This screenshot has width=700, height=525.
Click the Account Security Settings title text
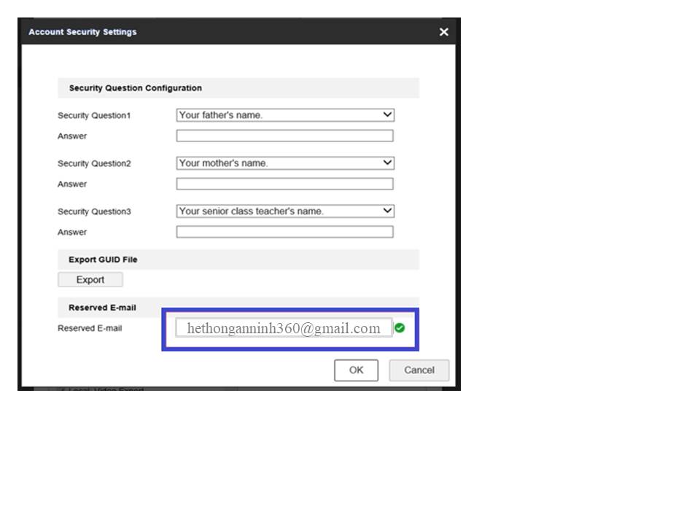[82, 32]
